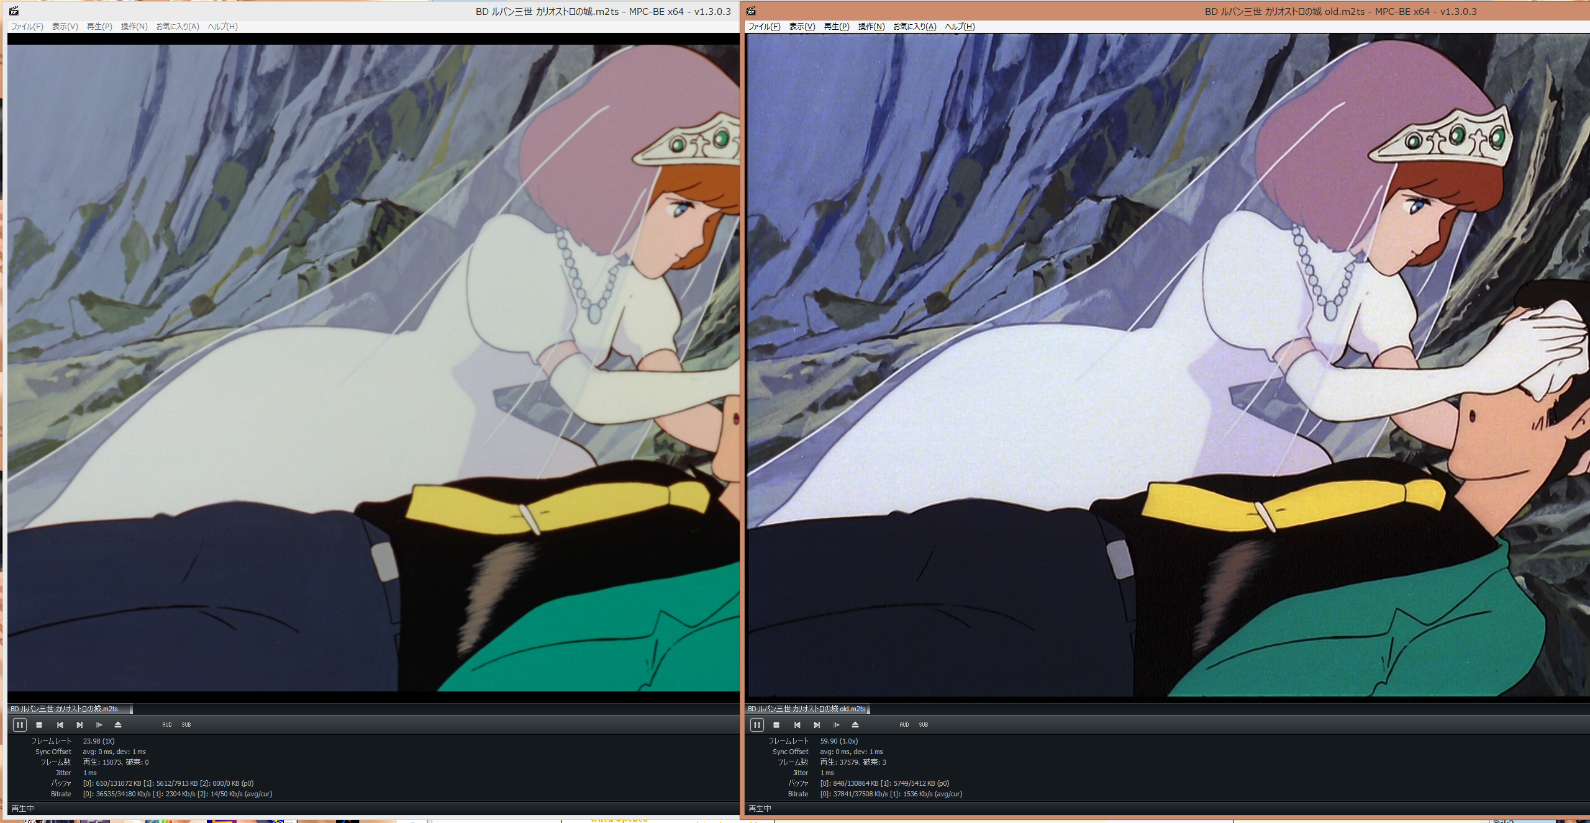Stop playback in the right player

tap(776, 724)
